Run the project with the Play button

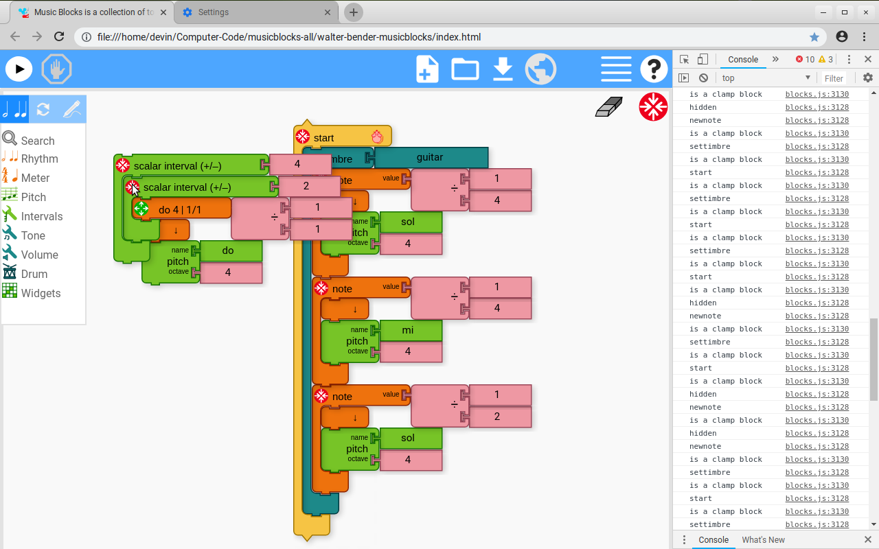pyautogui.click(x=19, y=69)
